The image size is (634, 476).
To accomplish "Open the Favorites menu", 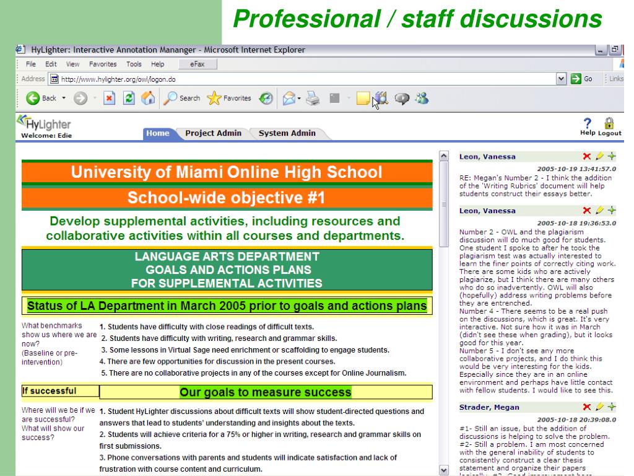I will click(103, 64).
